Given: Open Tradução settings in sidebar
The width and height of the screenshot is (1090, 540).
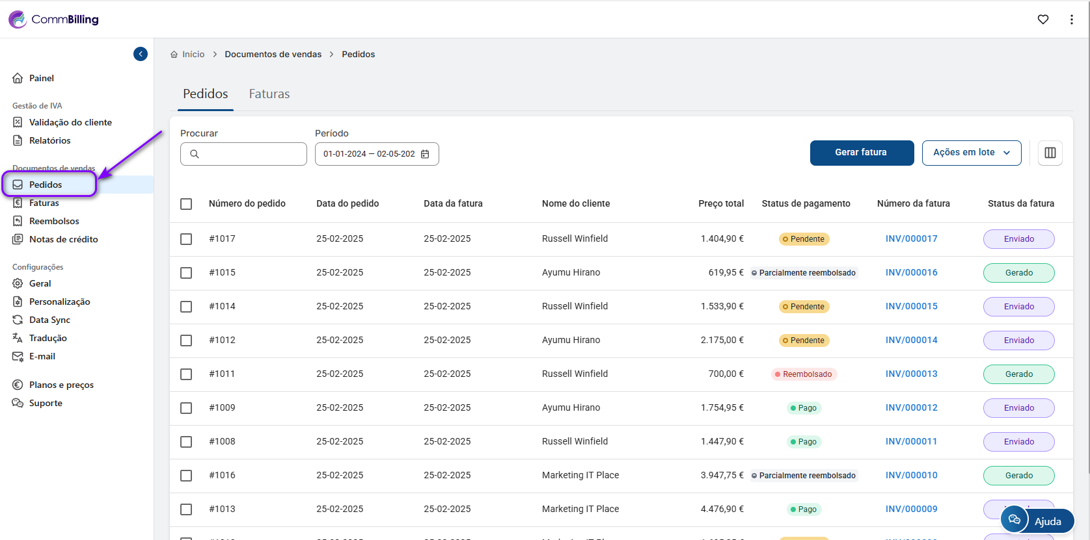Looking at the screenshot, I should pos(48,338).
